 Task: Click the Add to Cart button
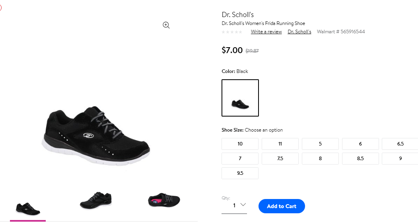coord(282,206)
